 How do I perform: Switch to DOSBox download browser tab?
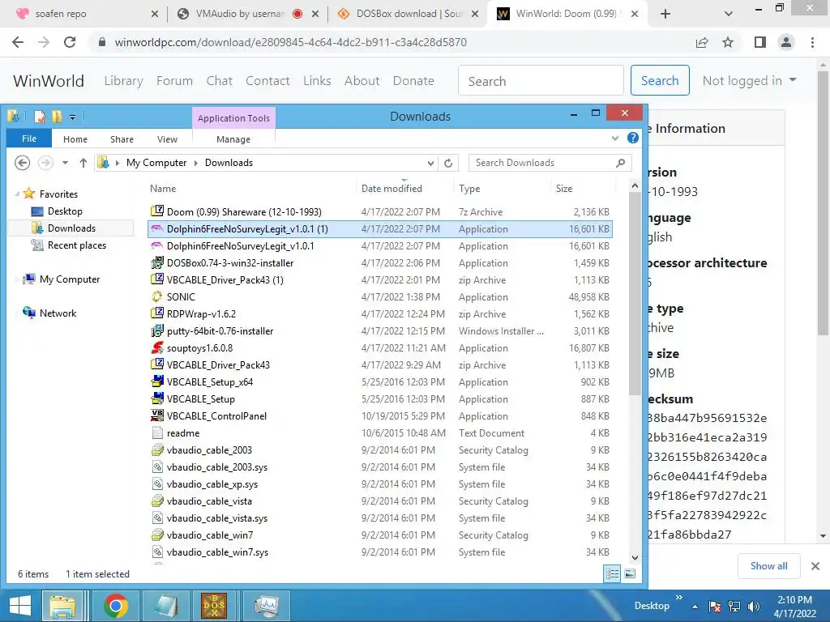tap(407, 14)
